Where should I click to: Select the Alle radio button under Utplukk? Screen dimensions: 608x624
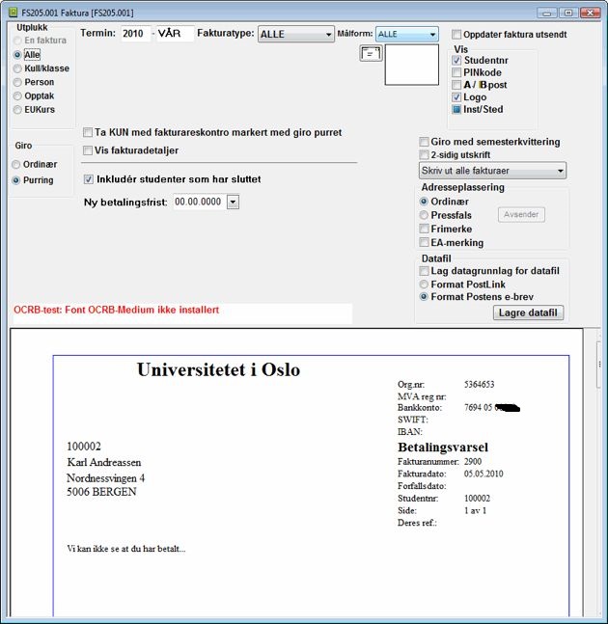click(x=17, y=55)
